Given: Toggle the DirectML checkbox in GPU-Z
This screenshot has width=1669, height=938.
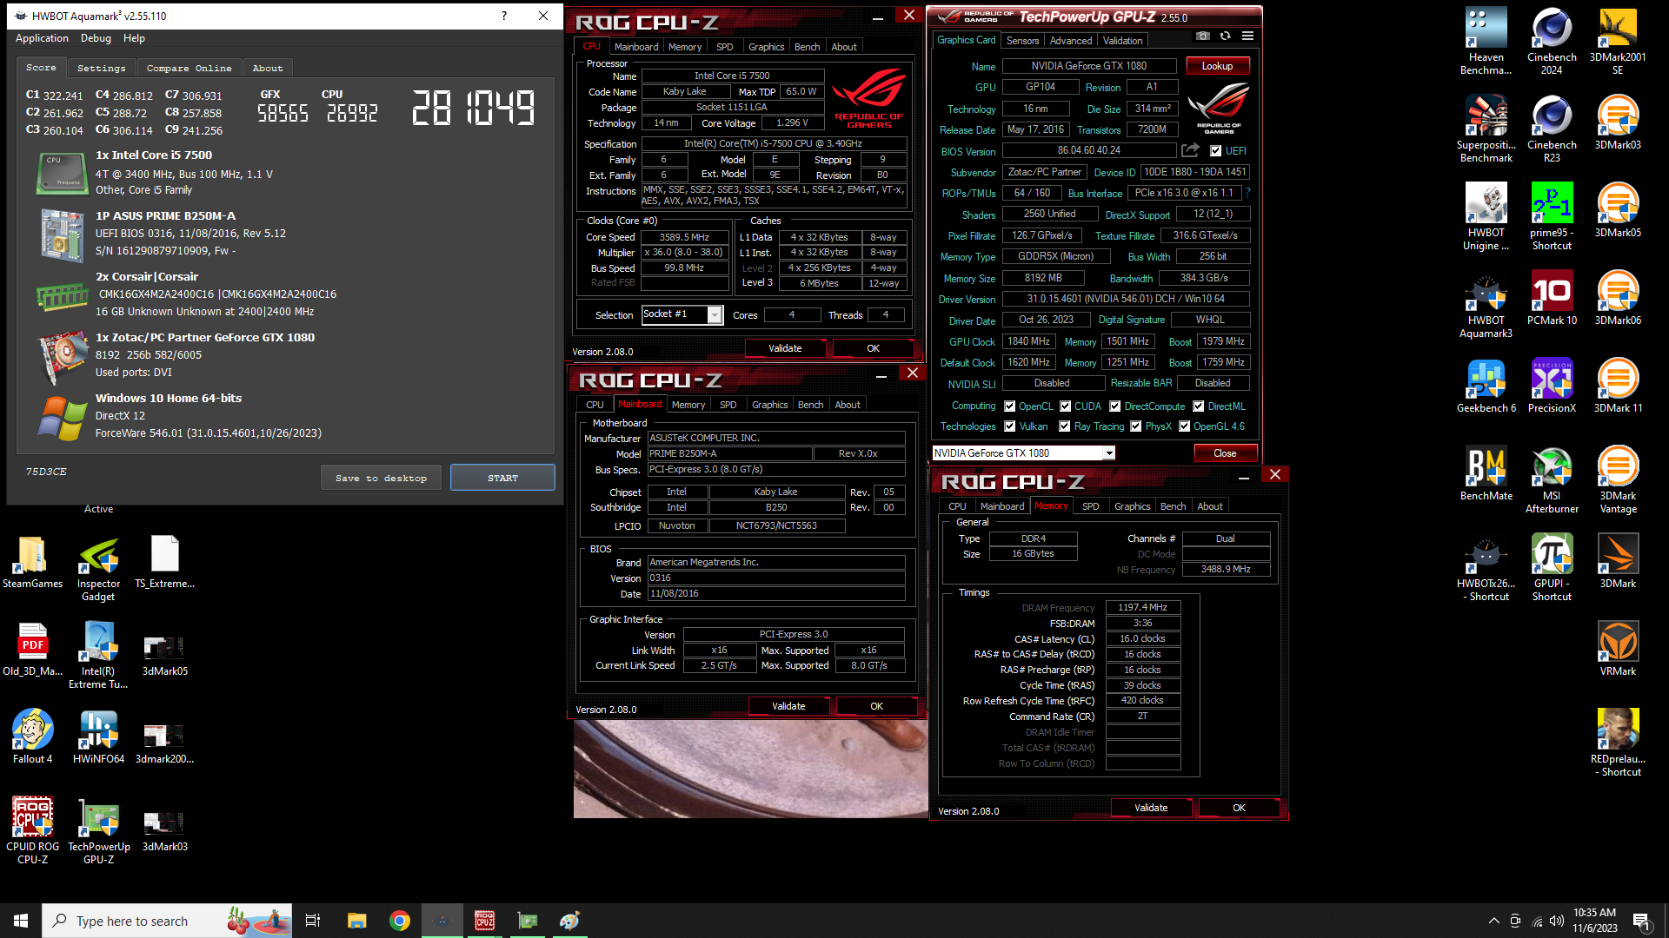Looking at the screenshot, I should coord(1198,406).
